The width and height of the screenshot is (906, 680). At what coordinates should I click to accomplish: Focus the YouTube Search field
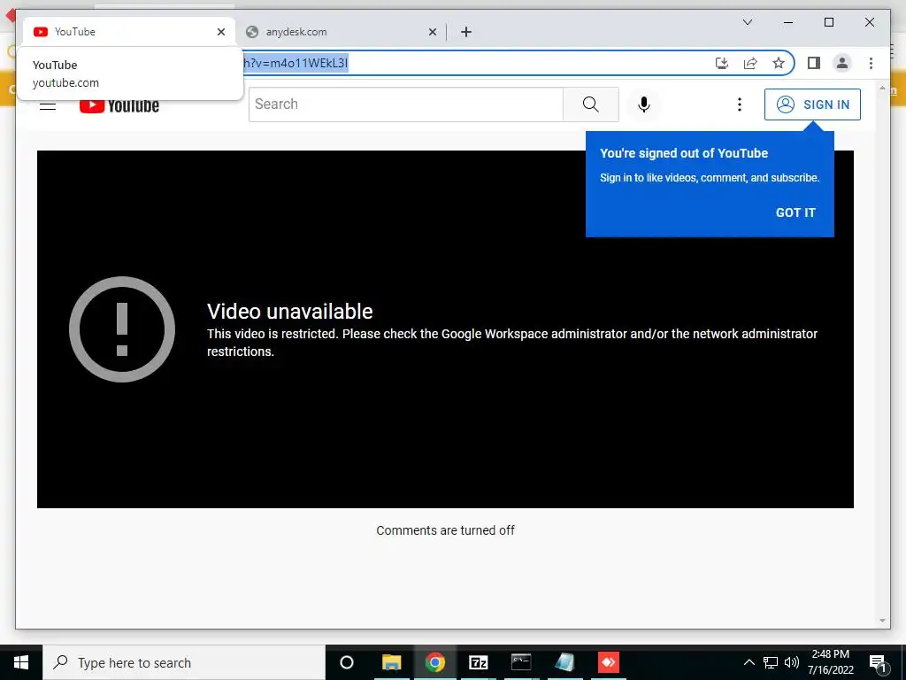pos(405,104)
